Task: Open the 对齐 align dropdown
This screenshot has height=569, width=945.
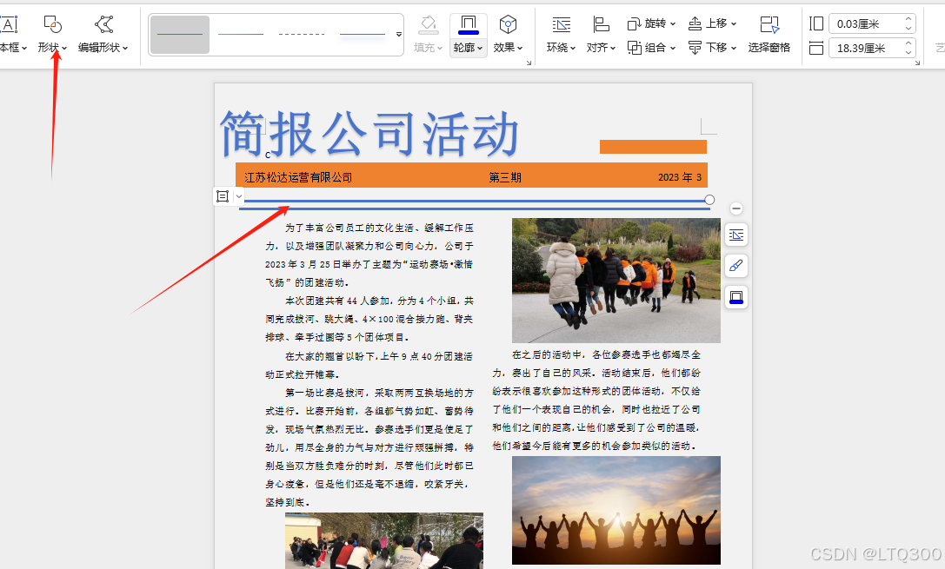Action: tap(601, 35)
